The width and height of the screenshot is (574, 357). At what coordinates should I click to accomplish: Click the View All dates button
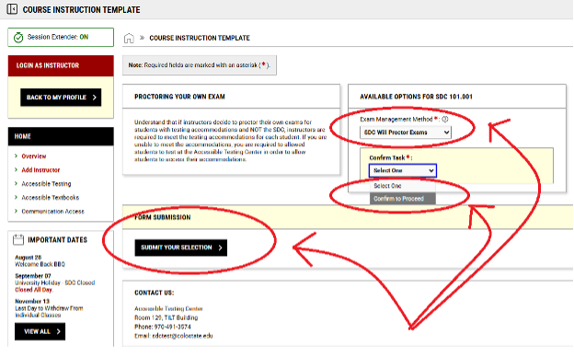40,331
